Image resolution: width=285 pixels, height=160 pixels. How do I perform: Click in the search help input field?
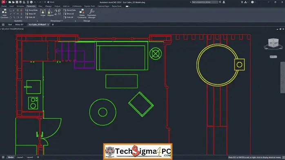(205, 2)
